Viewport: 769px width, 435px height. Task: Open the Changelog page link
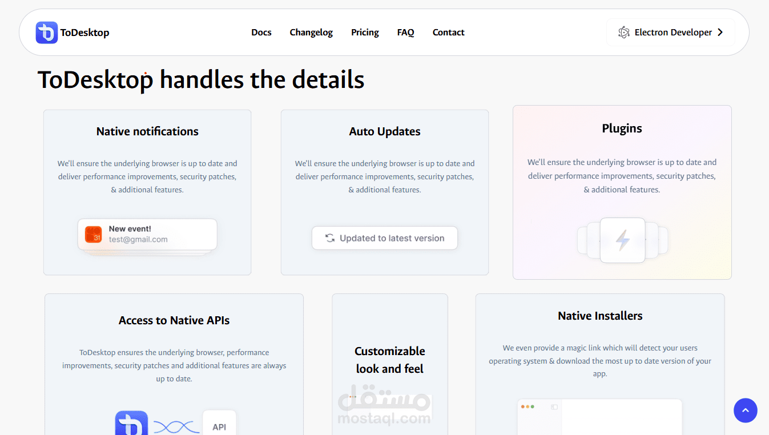click(x=311, y=33)
